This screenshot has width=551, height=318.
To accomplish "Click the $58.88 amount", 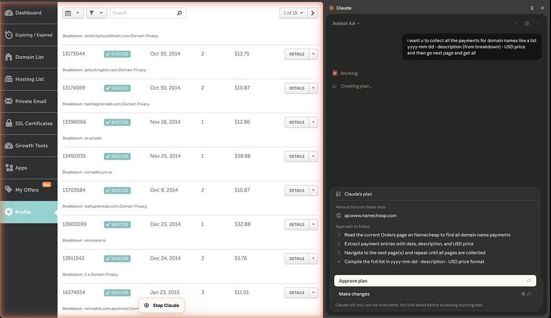I will coord(242,156).
